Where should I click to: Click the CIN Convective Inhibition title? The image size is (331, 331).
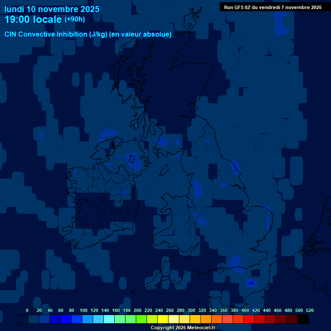88,34
